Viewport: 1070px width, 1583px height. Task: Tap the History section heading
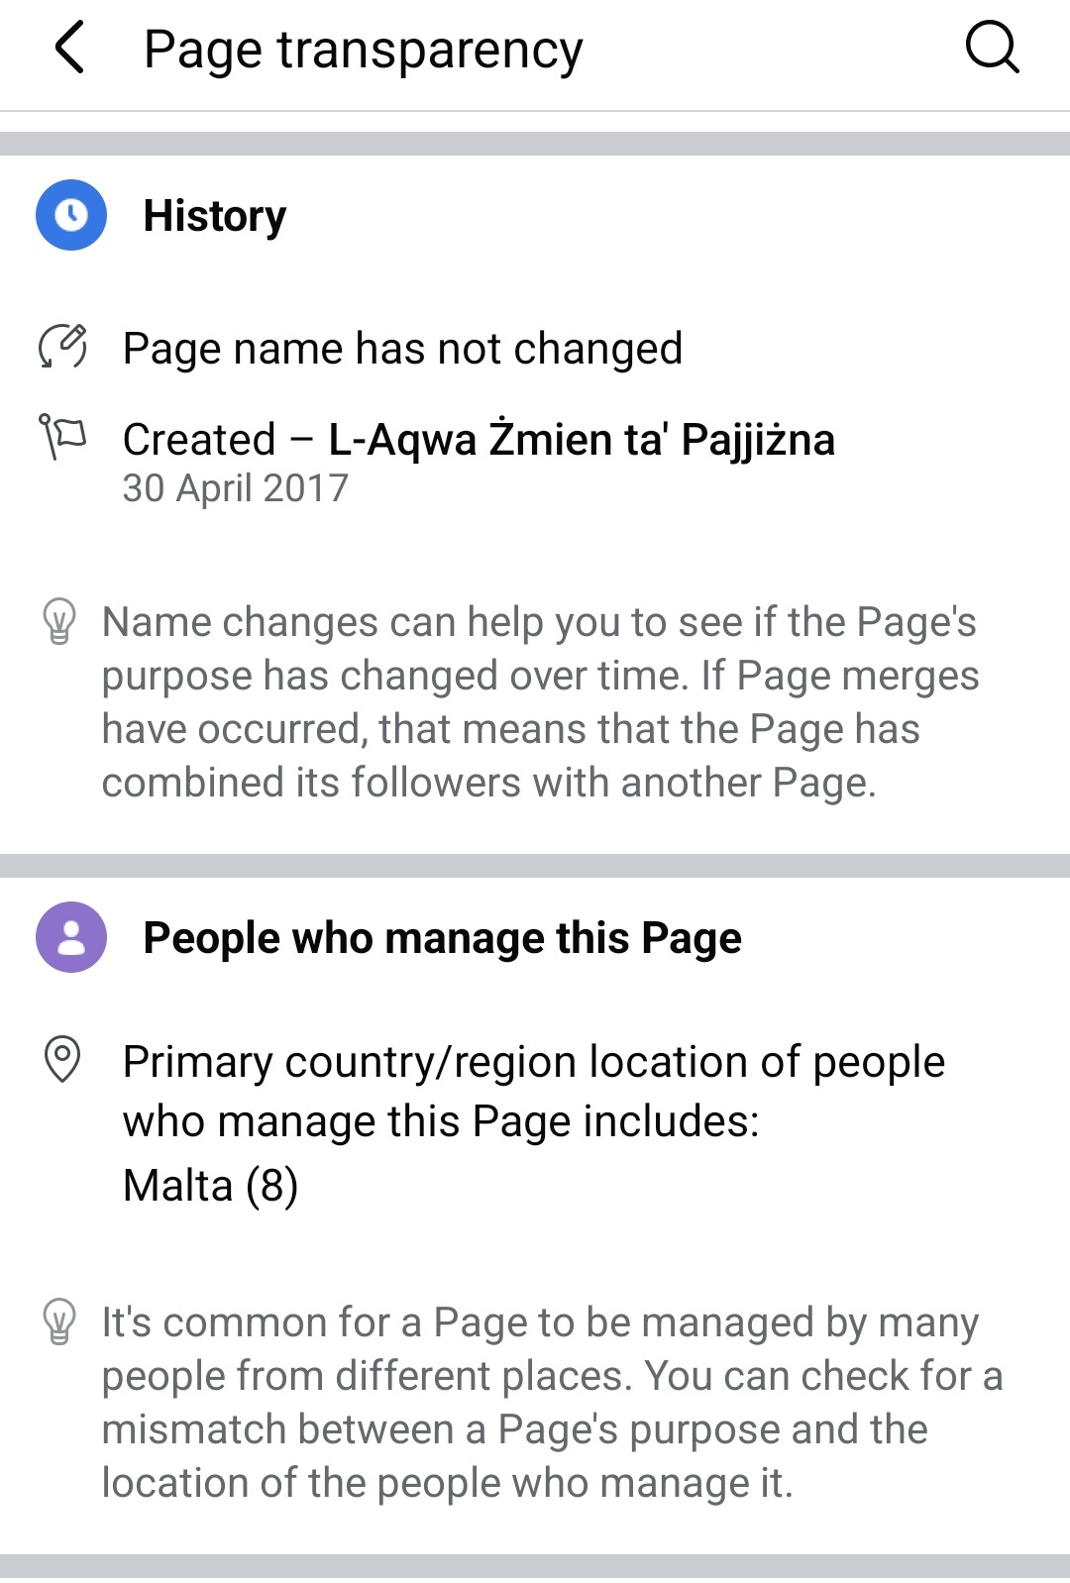pos(215,216)
